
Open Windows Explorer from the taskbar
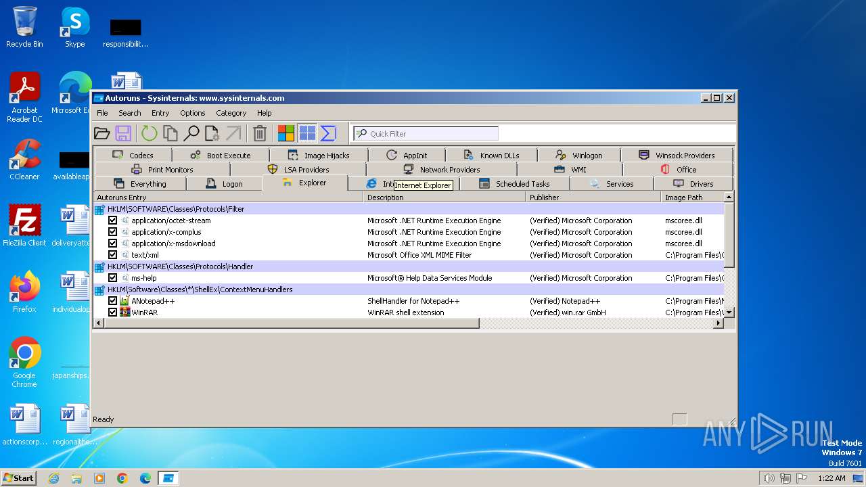click(76, 478)
